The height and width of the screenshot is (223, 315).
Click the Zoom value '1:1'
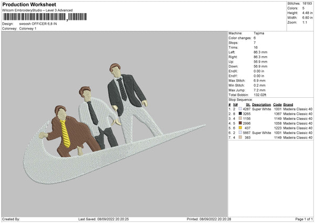click(304, 22)
